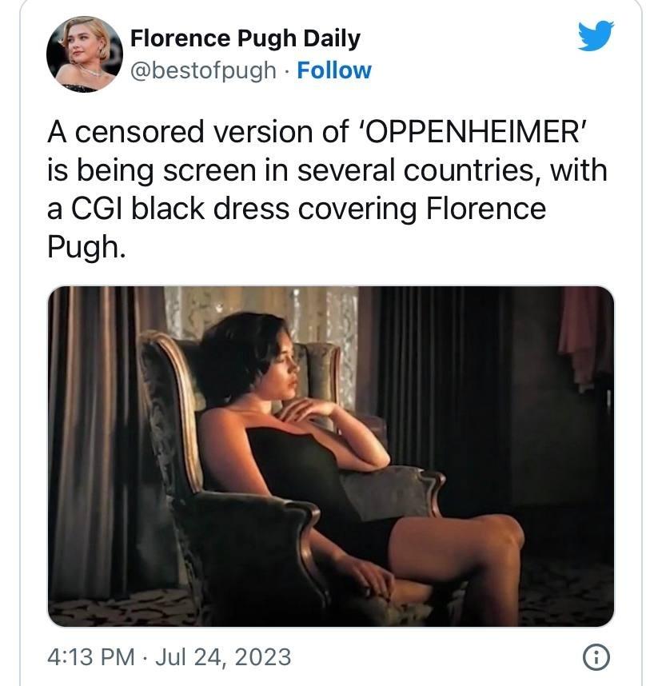The image size is (662, 686).
Task: Open the account's round profile avatar
Action: tap(85, 54)
